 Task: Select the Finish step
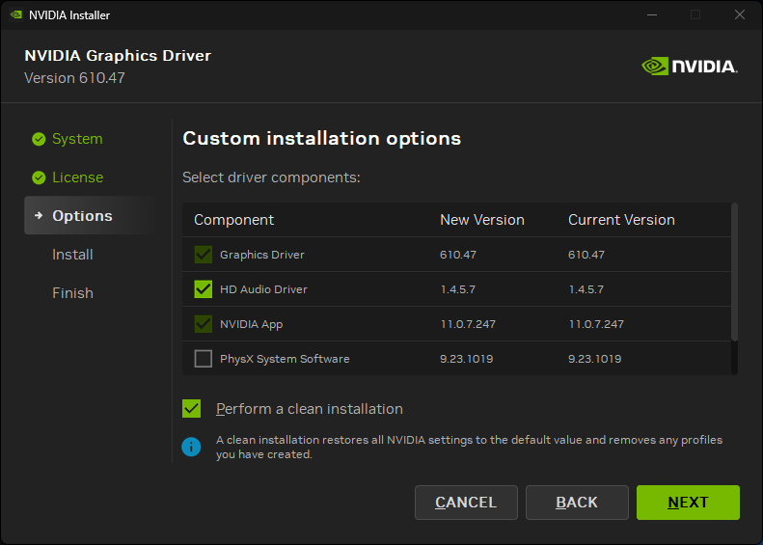coord(72,293)
